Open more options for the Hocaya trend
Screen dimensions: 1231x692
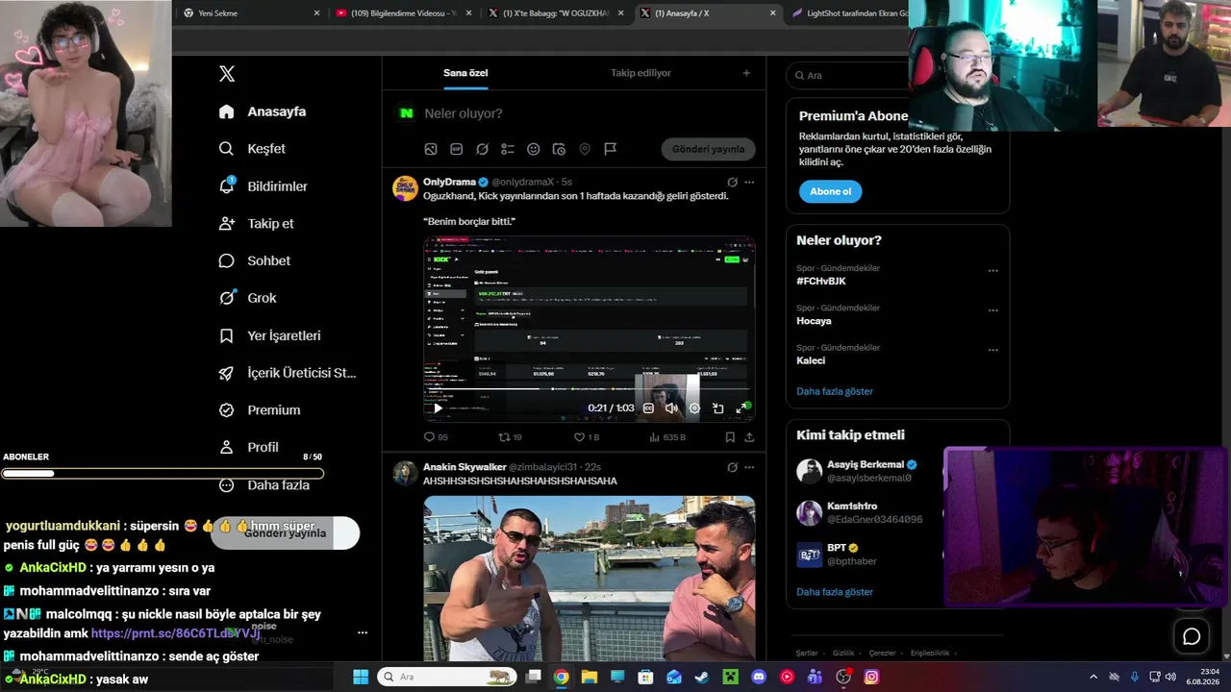coord(993,310)
